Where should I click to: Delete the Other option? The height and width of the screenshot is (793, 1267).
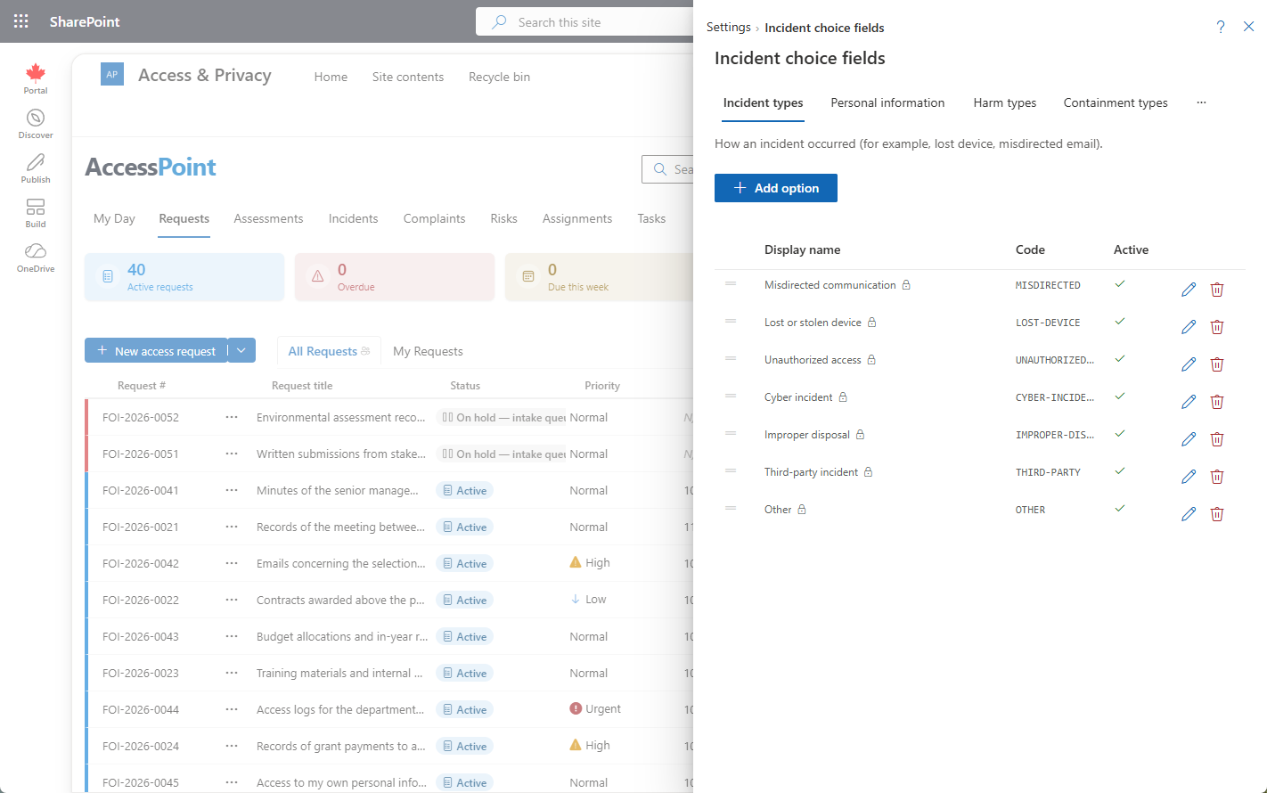pos(1217,514)
